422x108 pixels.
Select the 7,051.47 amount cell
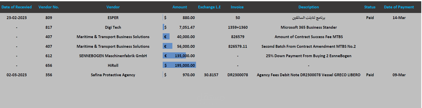pos(179,27)
